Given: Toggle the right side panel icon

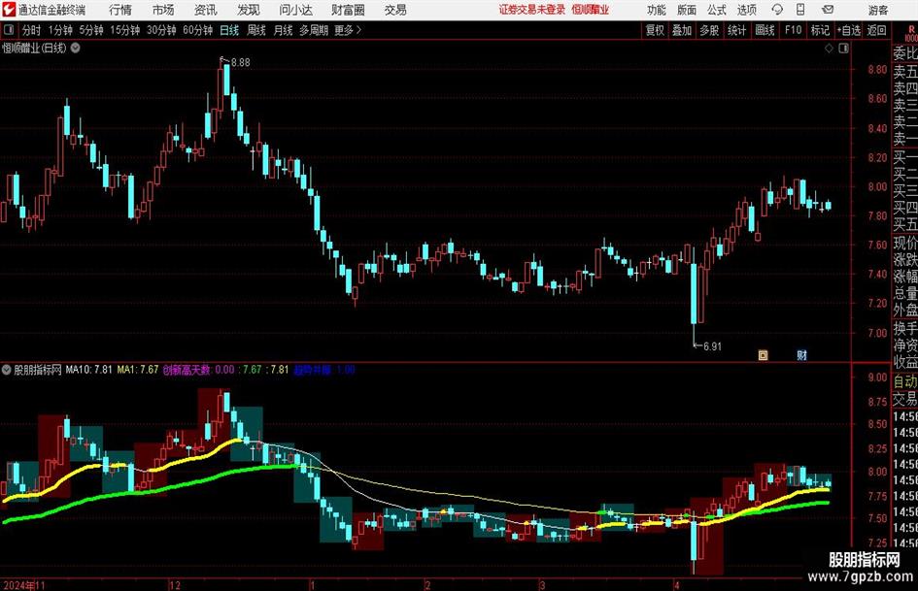Looking at the screenshot, I should point(843,49).
